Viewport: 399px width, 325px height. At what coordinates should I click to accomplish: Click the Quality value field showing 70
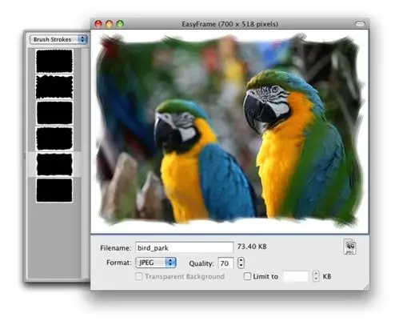[225, 263]
